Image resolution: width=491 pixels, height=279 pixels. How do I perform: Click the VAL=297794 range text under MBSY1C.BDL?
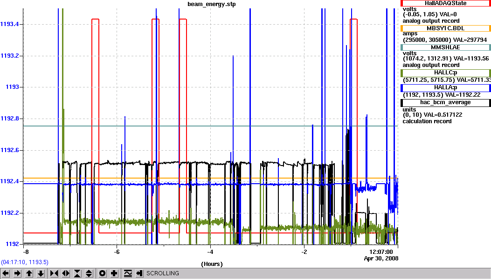pos(445,40)
